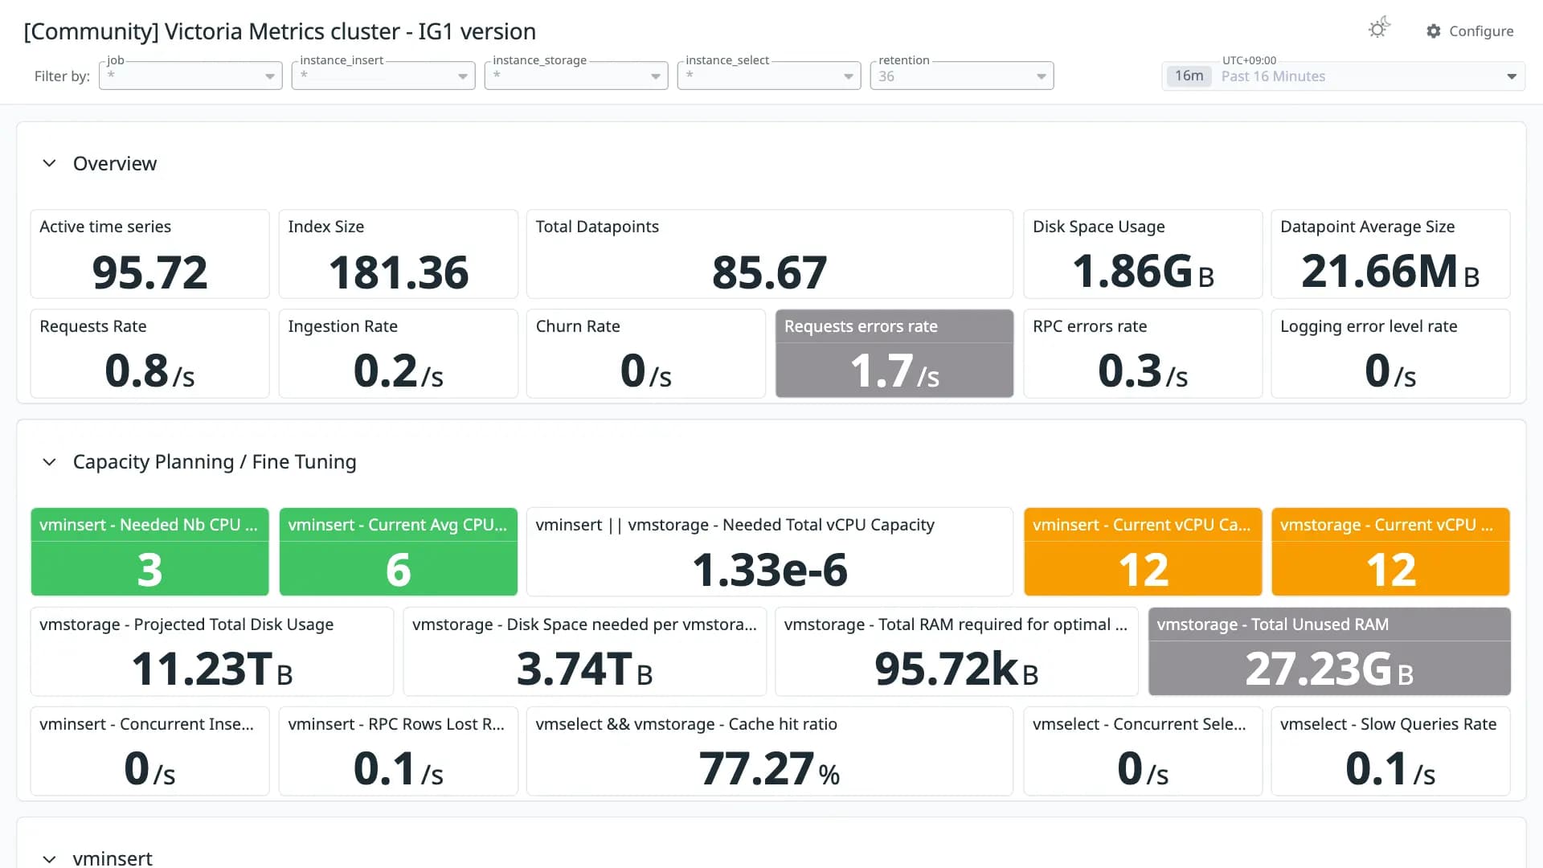Click the Disk Space Usage value 1.86G

(1143, 272)
